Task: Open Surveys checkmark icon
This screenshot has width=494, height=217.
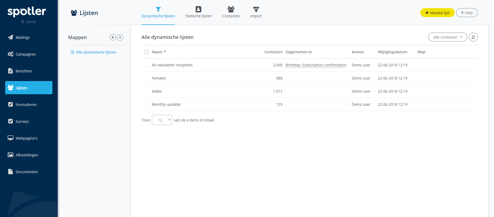Action: tap(10, 121)
